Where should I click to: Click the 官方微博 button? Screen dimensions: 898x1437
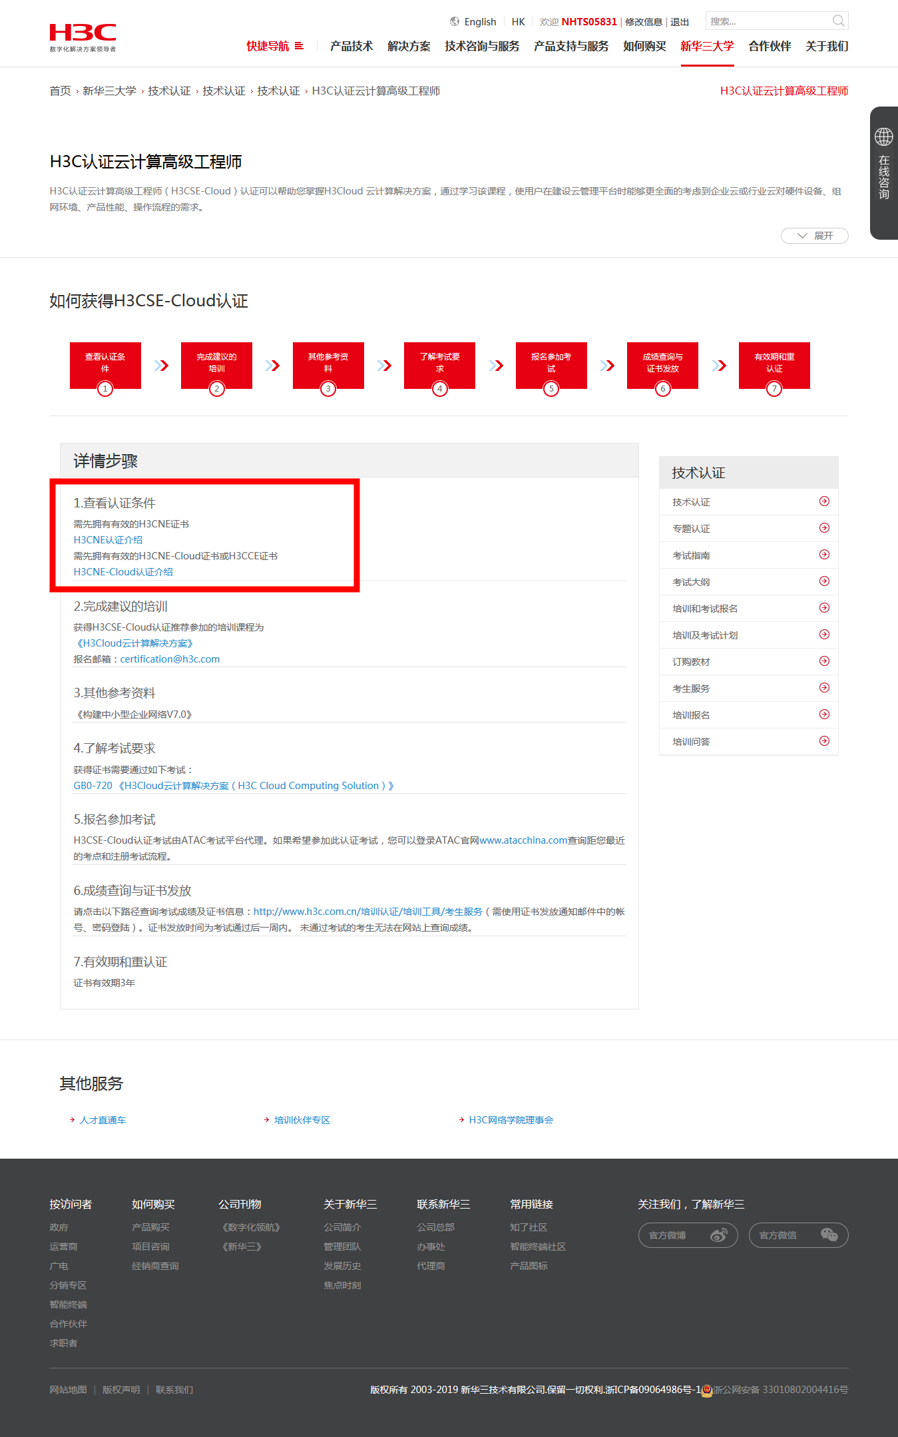click(x=688, y=1235)
